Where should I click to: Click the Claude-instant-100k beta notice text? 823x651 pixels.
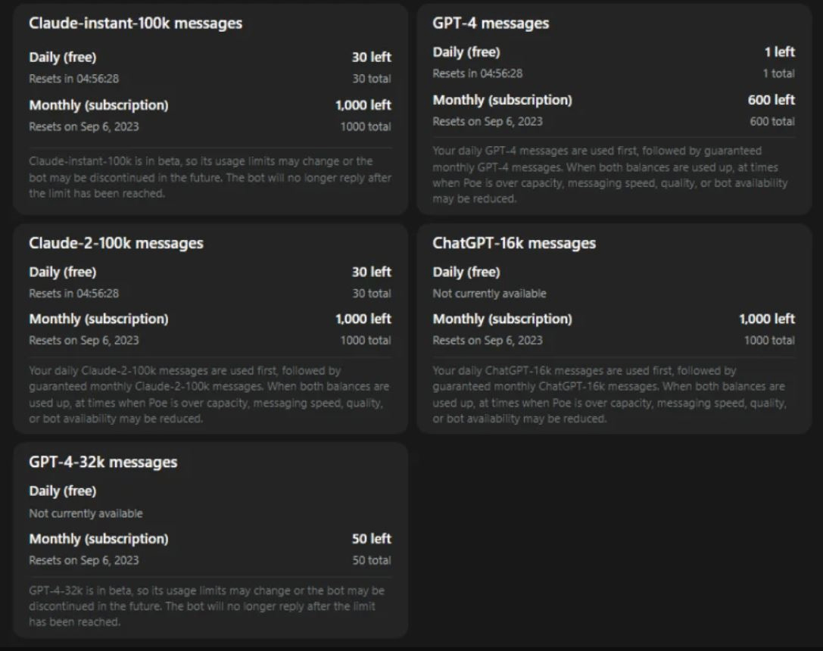(x=210, y=177)
